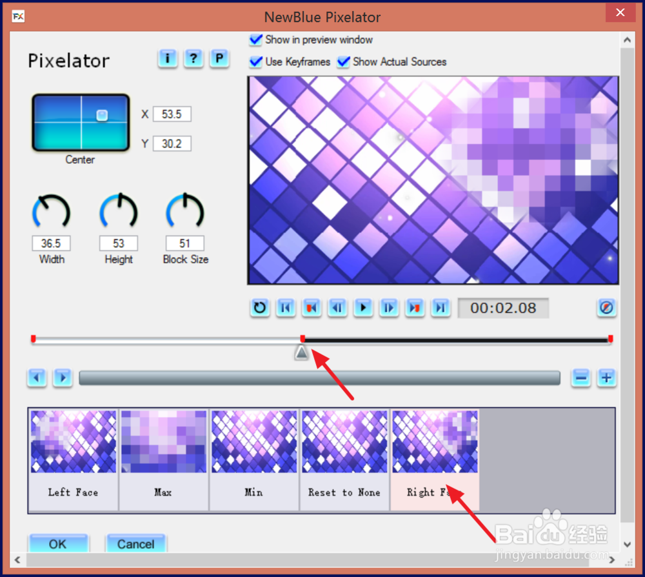Image resolution: width=645 pixels, height=577 pixels.
Task: Click the X center value field
Action: (x=172, y=114)
